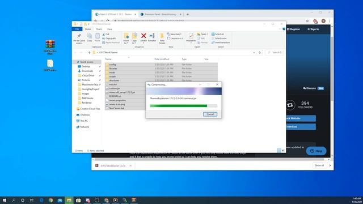Click Paste shortcut in Clipboard group
The width and height of the screenshot is (363, 204).
(111, 42)
